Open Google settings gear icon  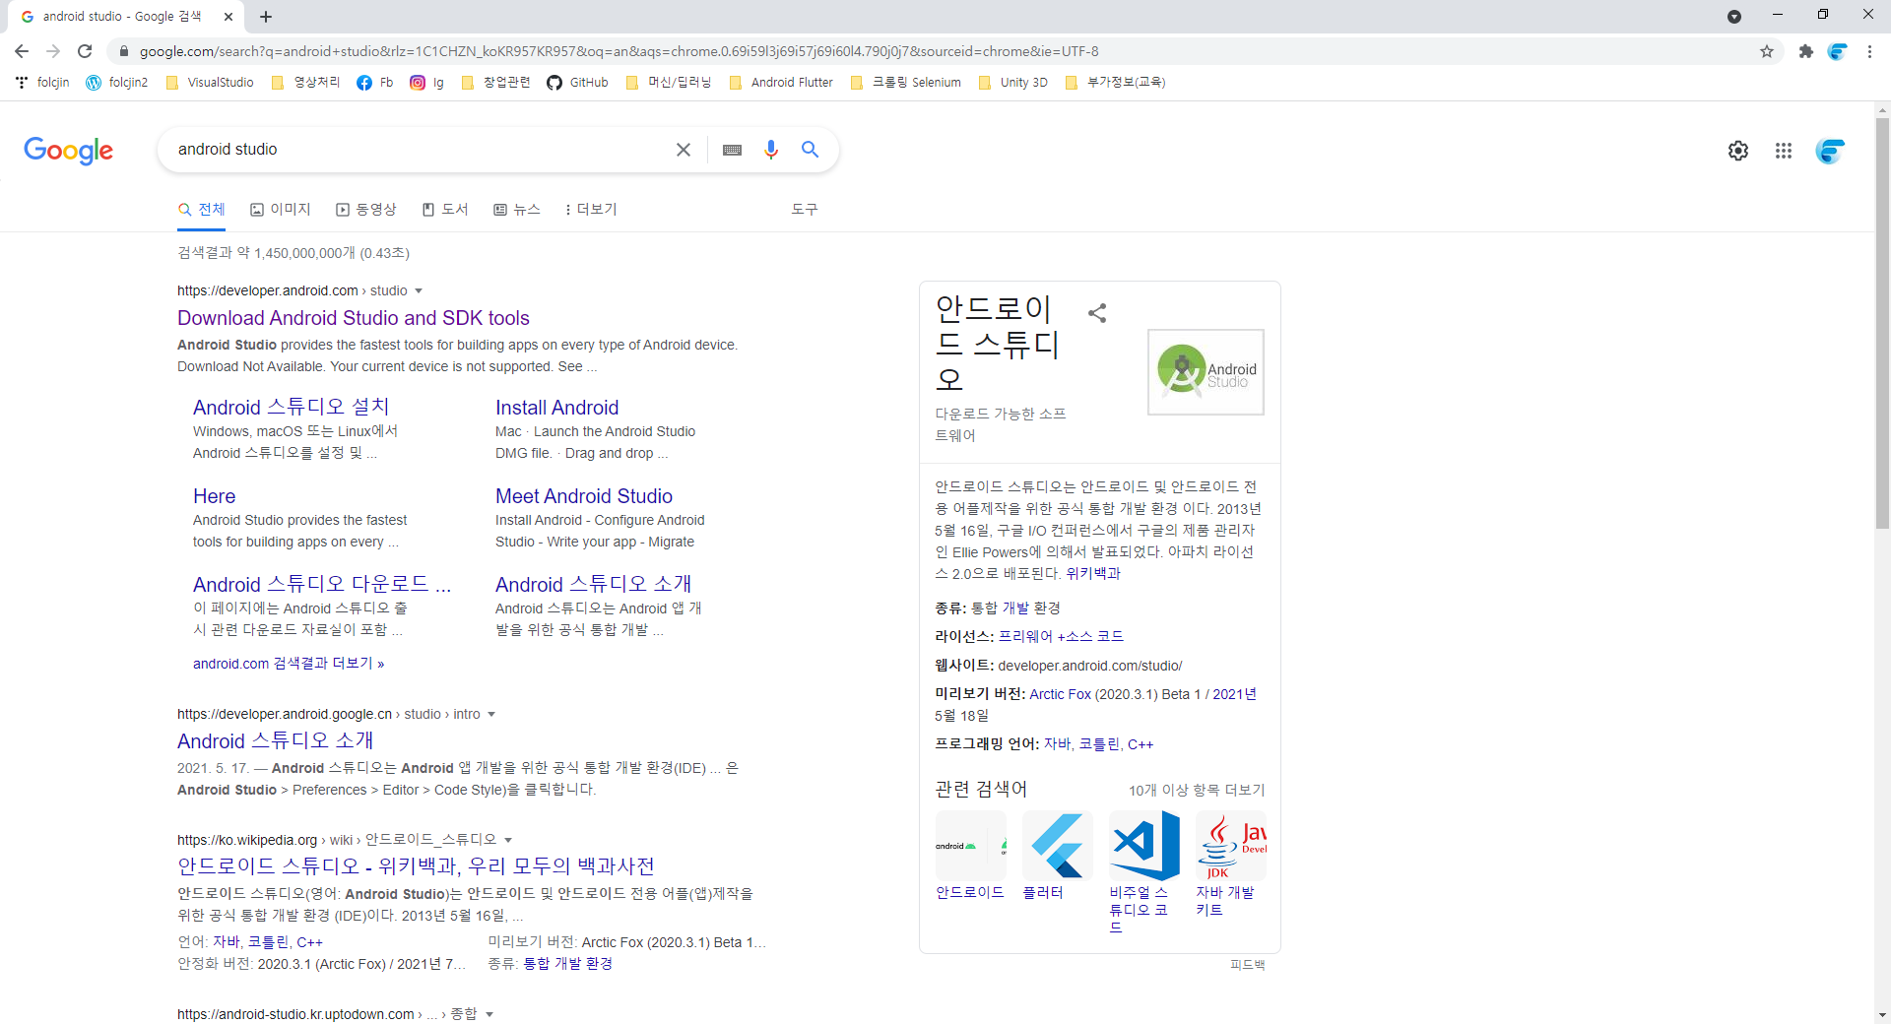1738,151
